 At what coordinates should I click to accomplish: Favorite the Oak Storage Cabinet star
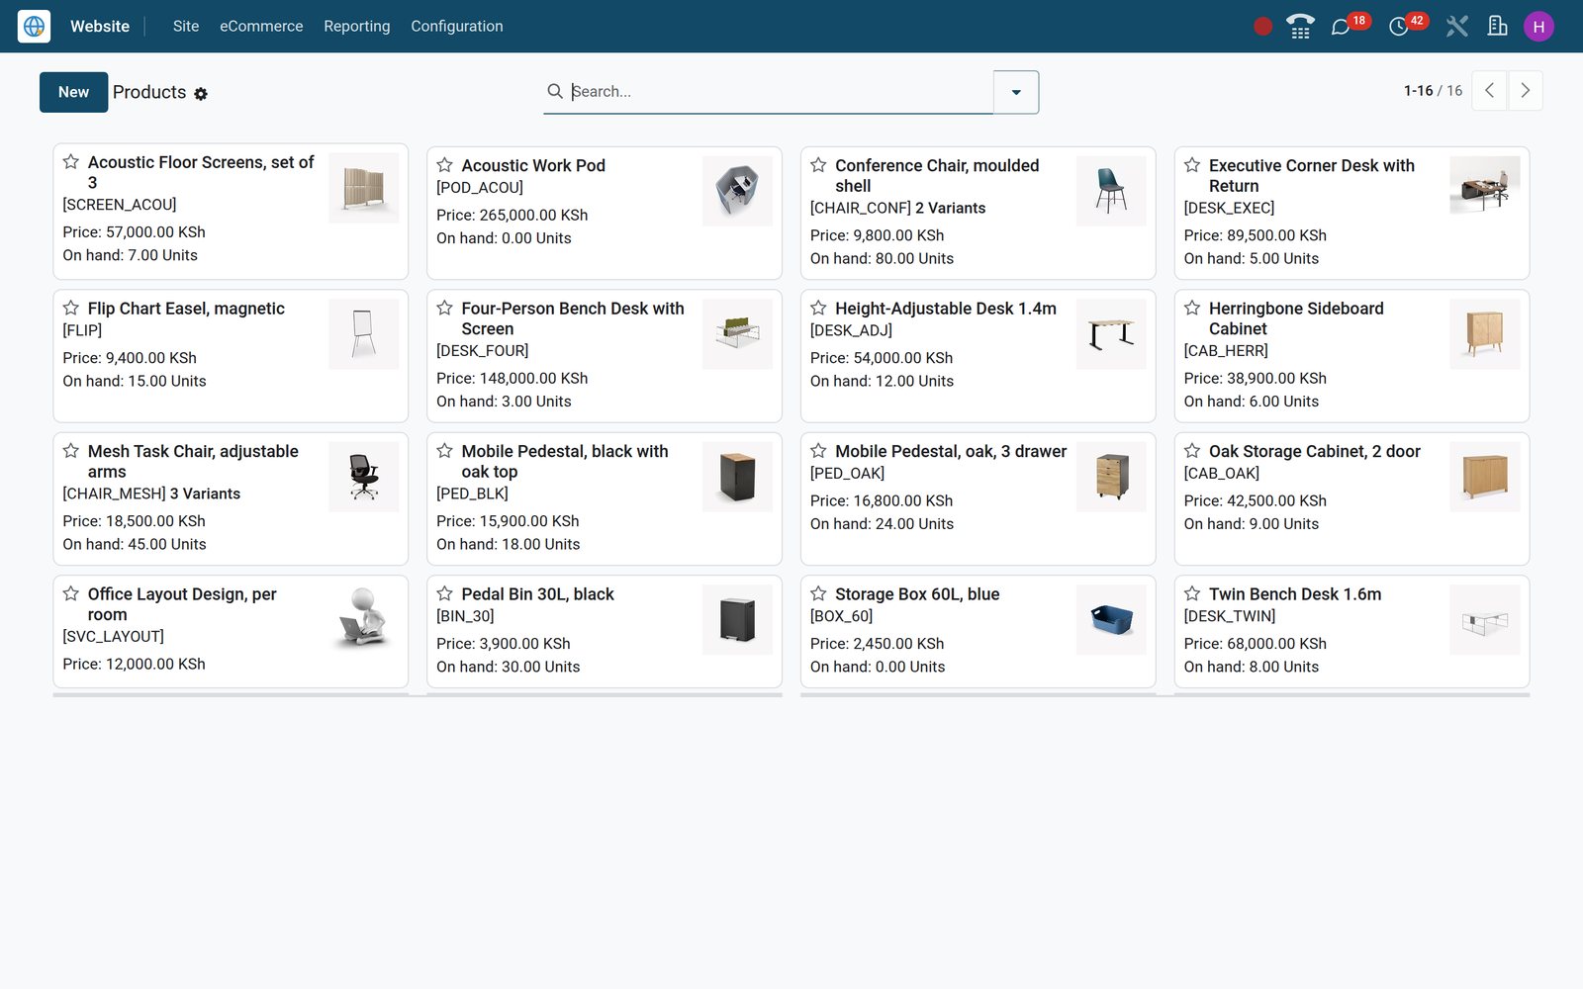tap(1192, 451)
